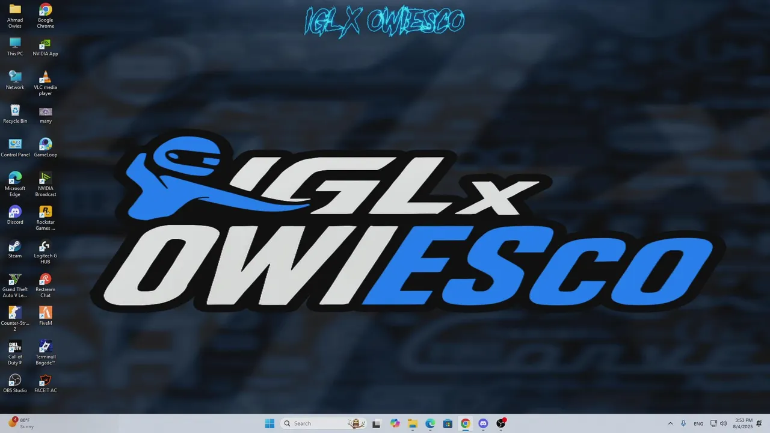
Task: Open File Explorer from taskbar
Action: [412, 423]
